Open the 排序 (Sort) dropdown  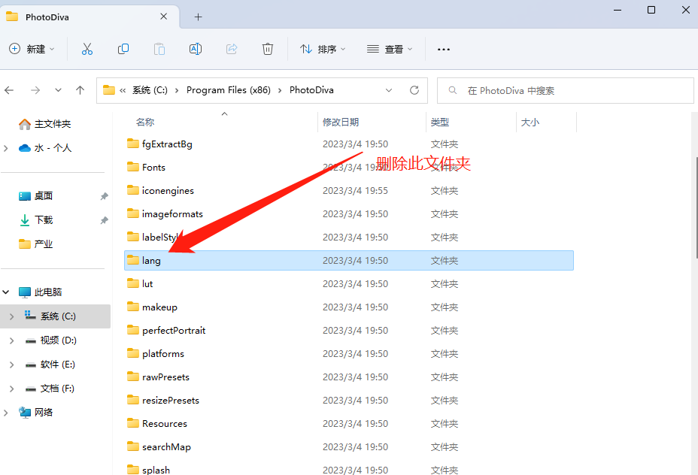click(323, 49)
